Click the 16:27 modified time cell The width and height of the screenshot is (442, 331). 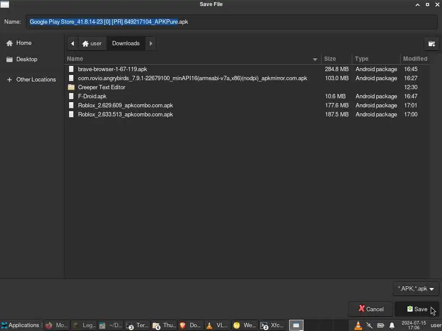411,78
